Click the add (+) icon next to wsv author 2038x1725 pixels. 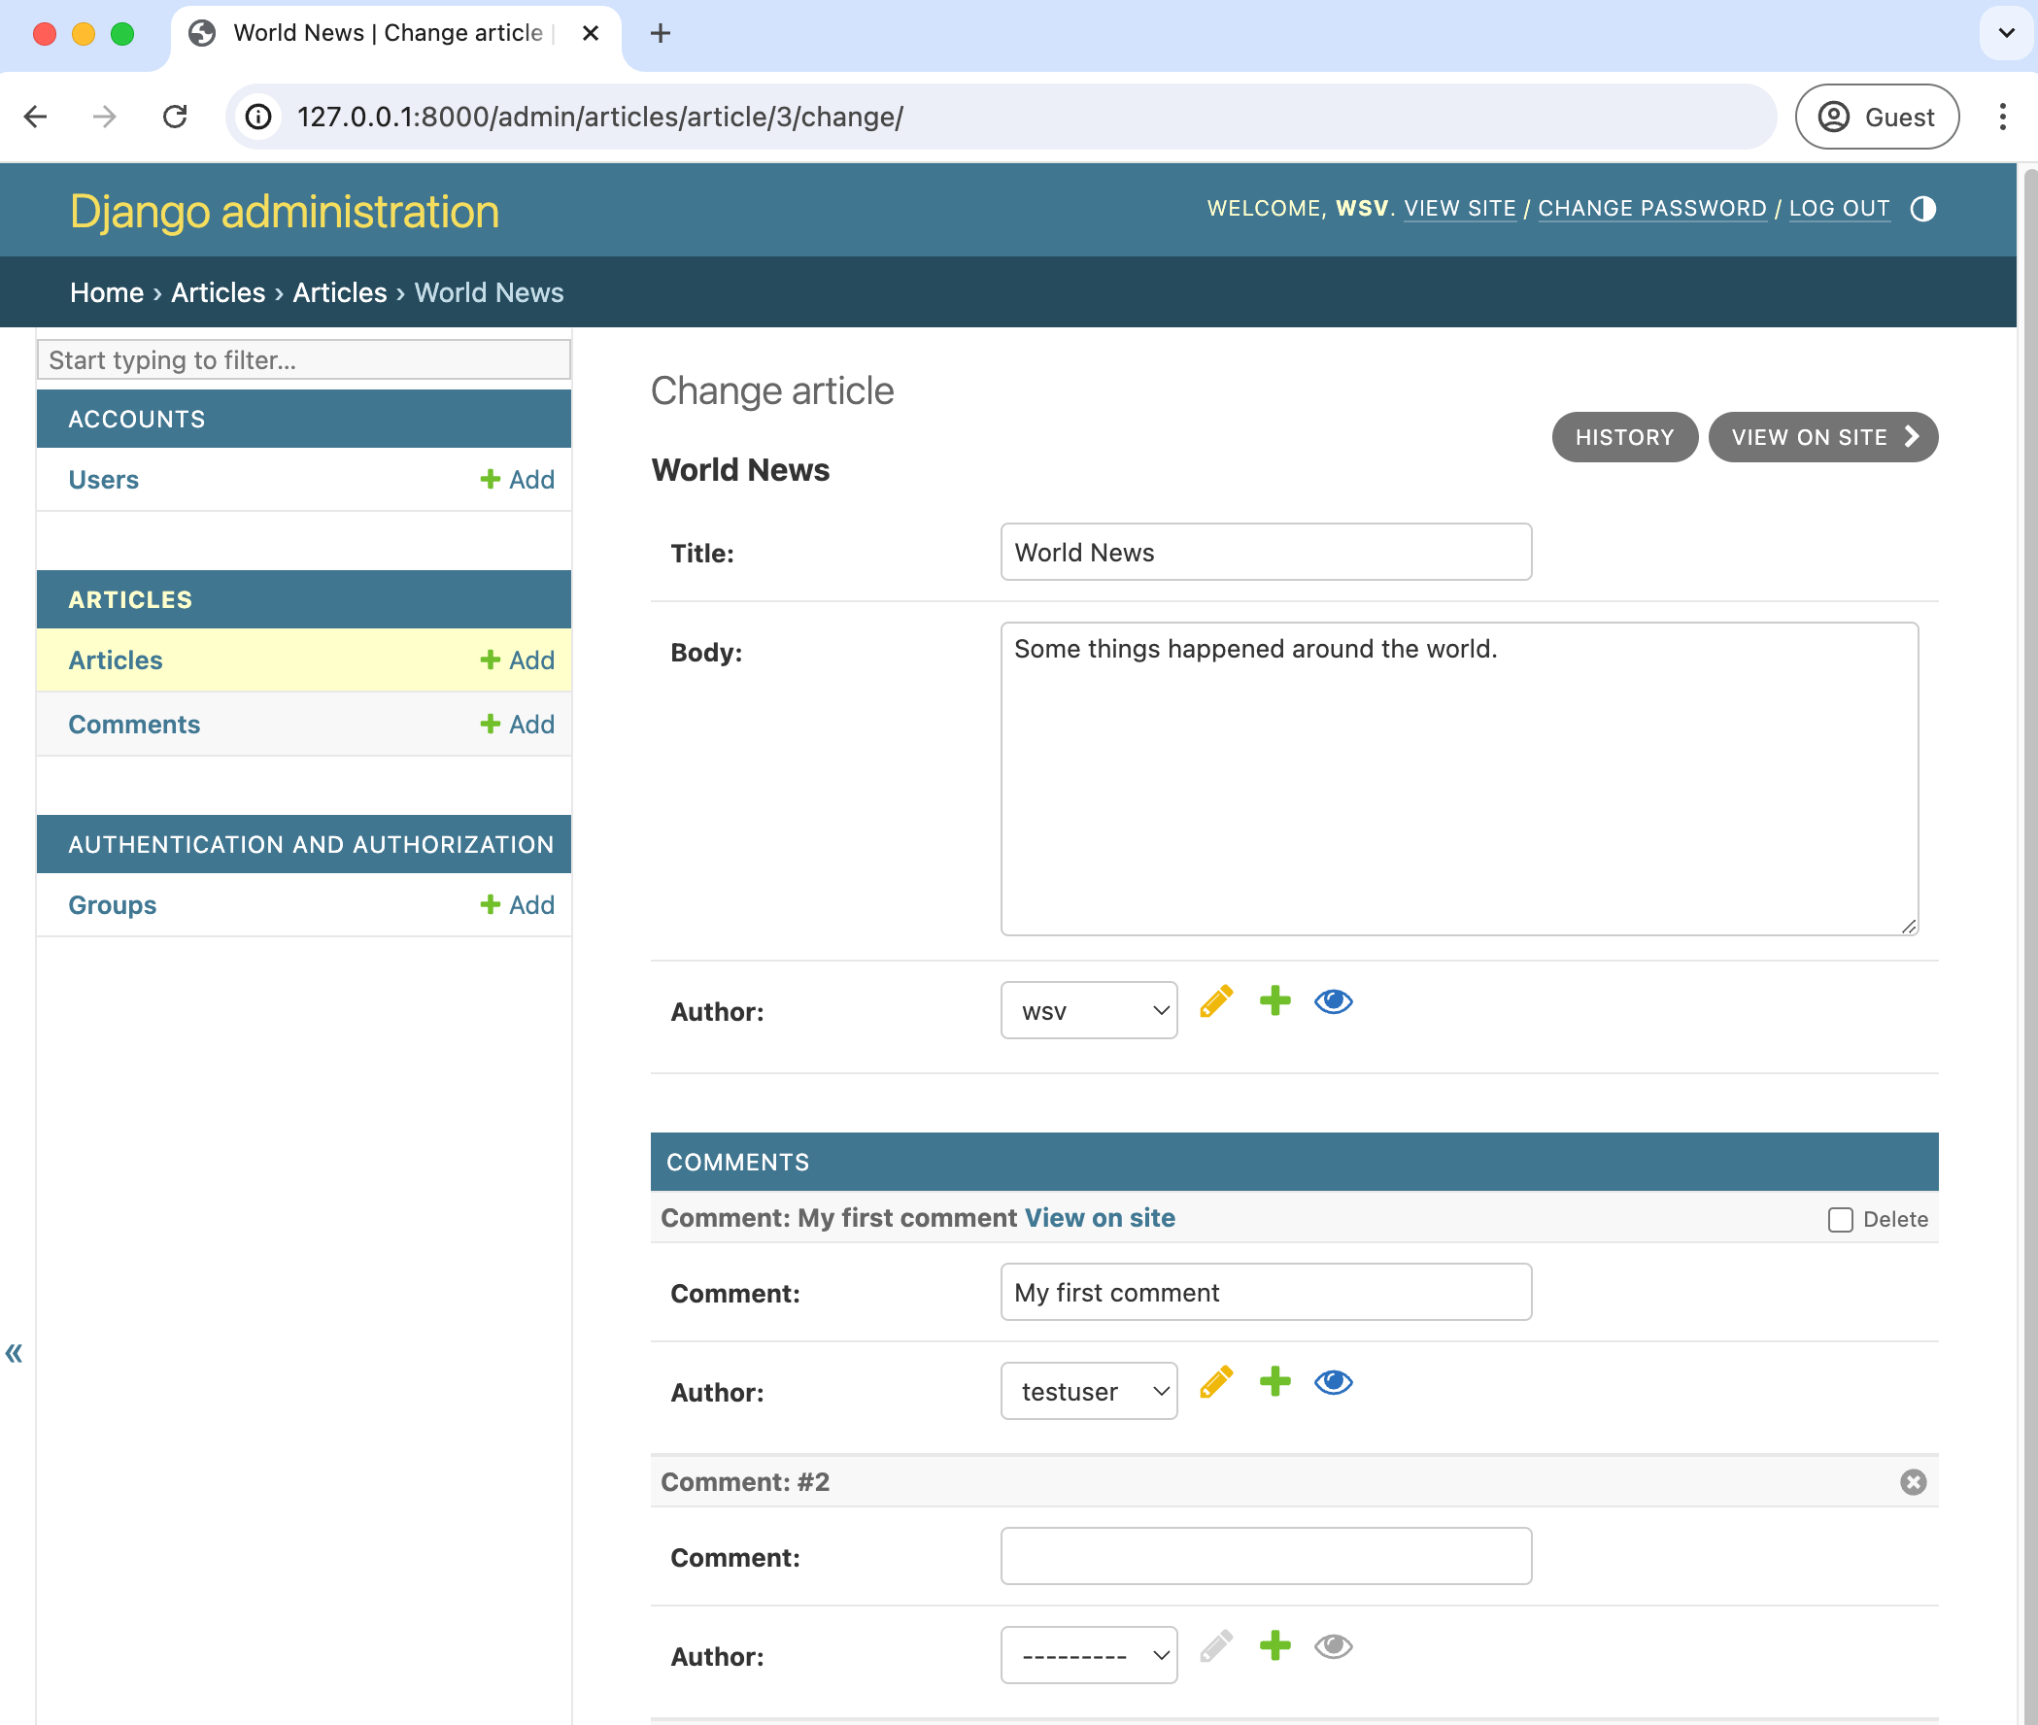(x=1274, y=1001)
